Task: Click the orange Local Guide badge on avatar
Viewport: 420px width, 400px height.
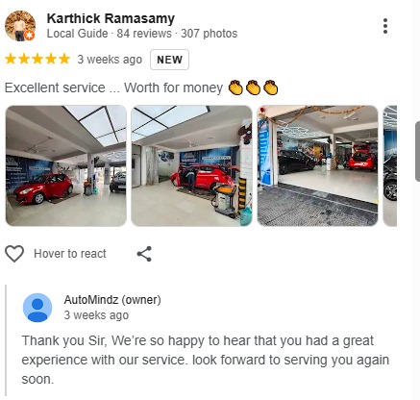Action: click(30, 36)
